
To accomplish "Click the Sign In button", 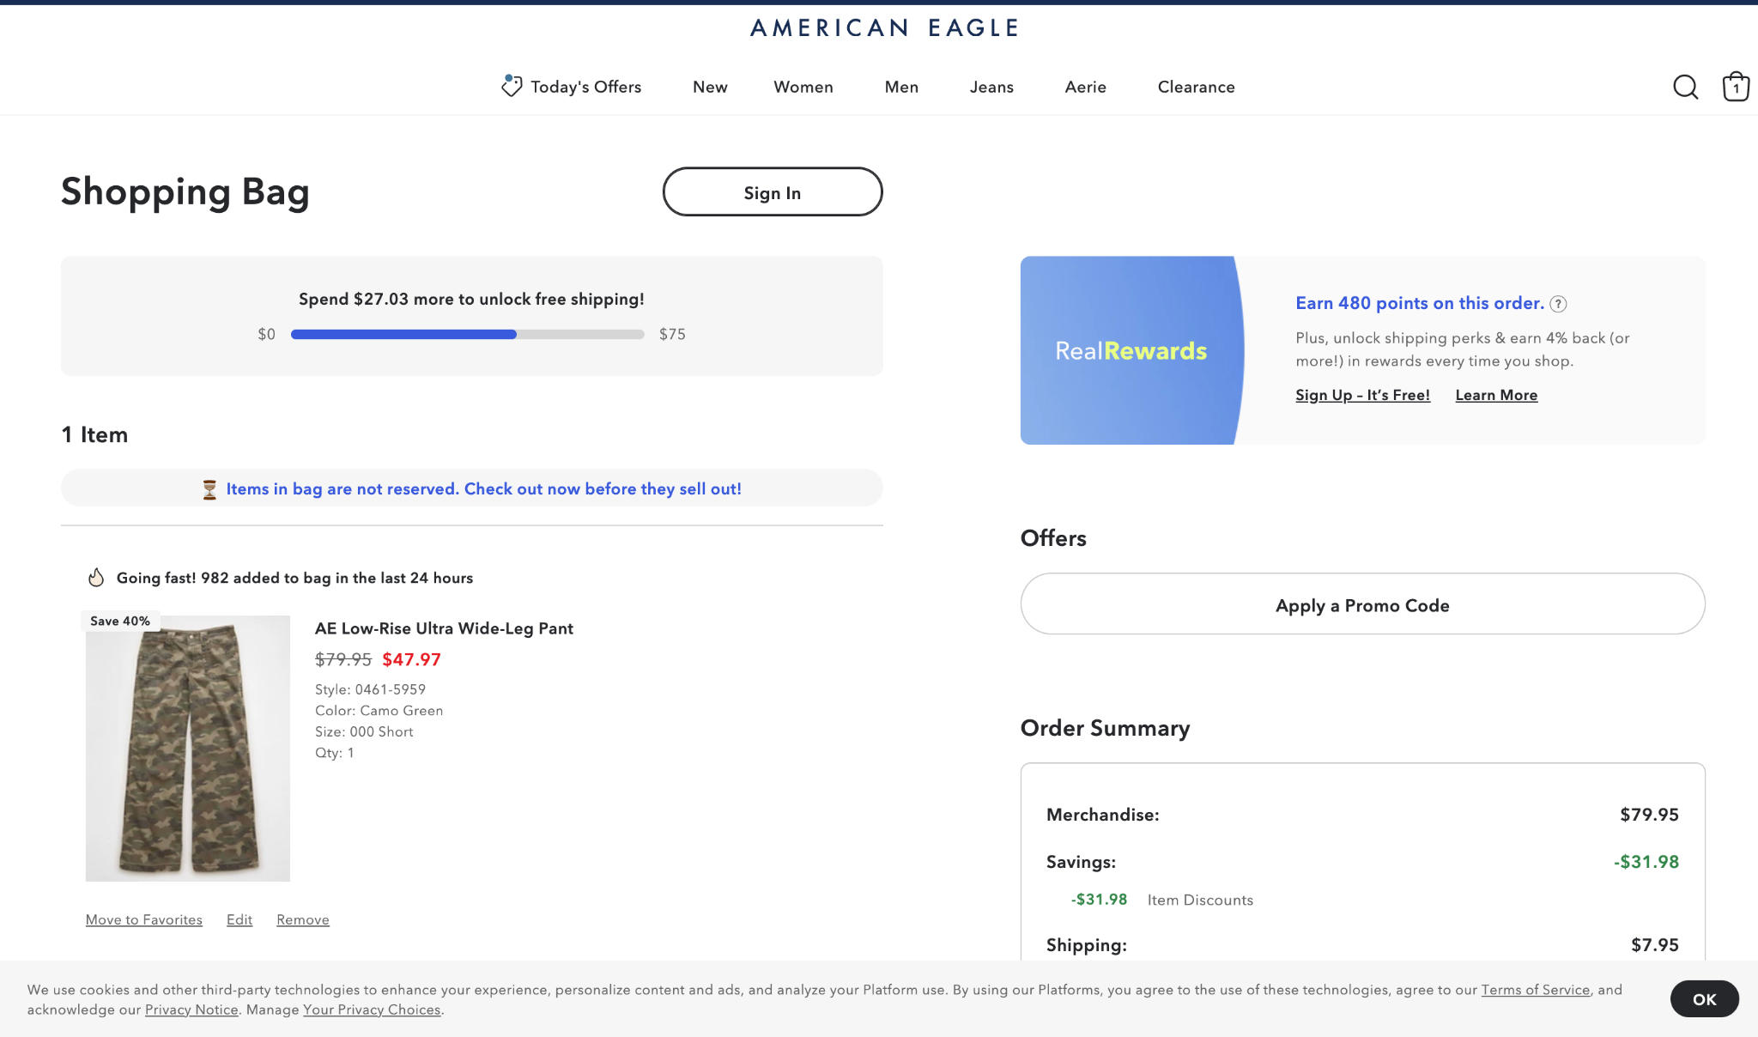I will (773, 192).
